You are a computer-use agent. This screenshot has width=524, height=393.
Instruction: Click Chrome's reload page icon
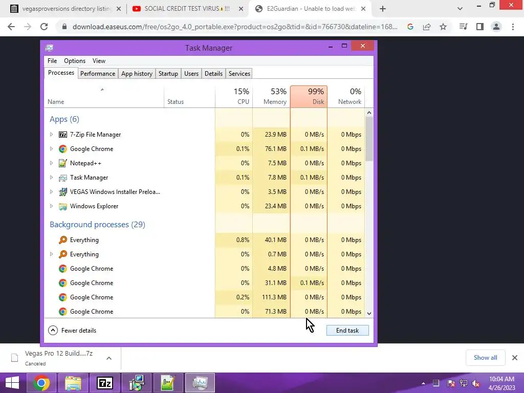click(44, 27)
